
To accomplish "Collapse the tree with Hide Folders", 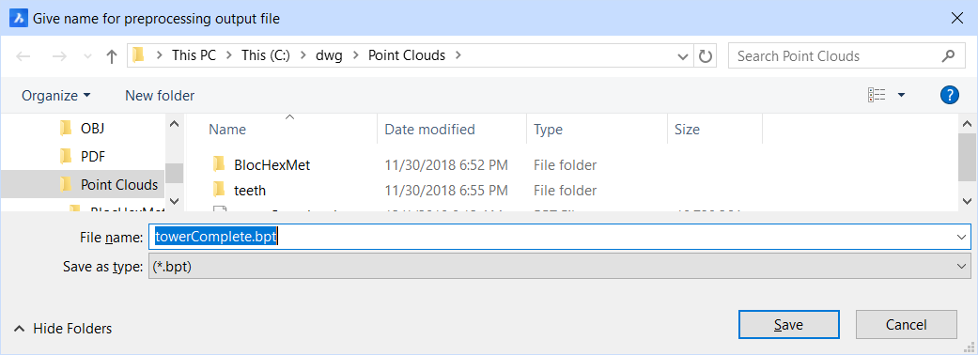I will point(63,328).
